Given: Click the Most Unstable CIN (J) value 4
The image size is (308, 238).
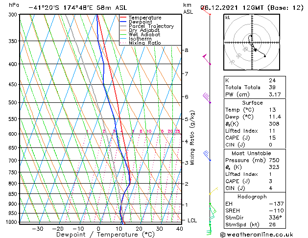Looking at the screenshot, I should pyautogui.click(x=270, y=189).
